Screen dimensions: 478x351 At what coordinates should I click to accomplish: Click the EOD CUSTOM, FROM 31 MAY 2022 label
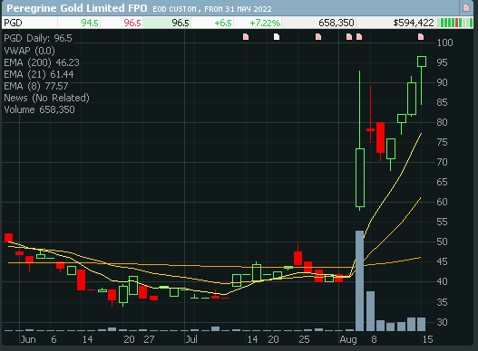[x=212, y=9]
